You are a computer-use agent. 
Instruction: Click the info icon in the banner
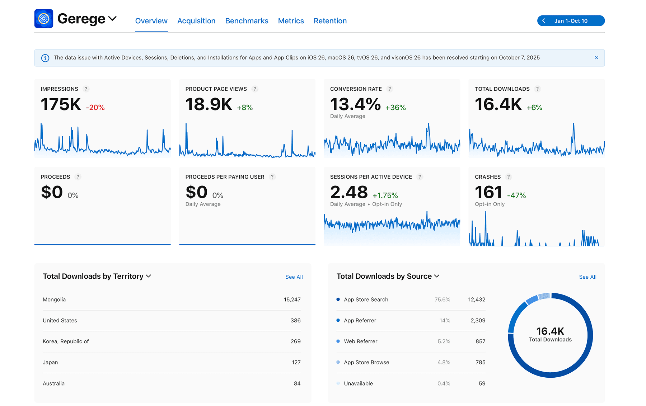click(x=45, y=58)
